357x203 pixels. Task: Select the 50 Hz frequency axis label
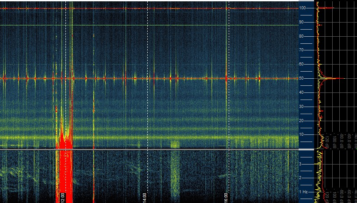[x=303, y=78]
